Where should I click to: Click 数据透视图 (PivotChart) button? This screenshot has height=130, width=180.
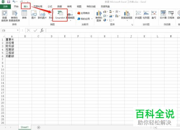click(x=127, y=16)
